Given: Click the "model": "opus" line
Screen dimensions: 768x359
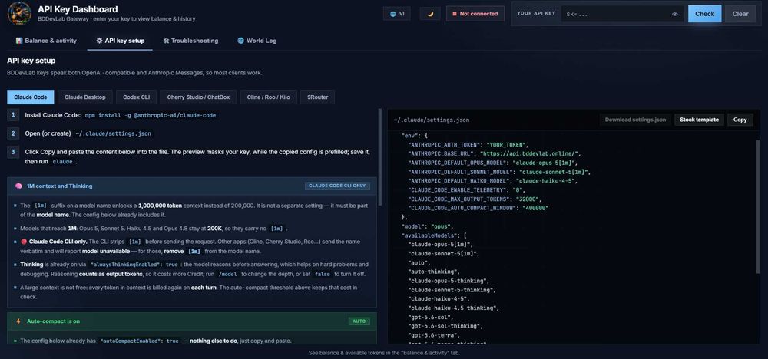Looking at the screenshot, I should 427,226.
